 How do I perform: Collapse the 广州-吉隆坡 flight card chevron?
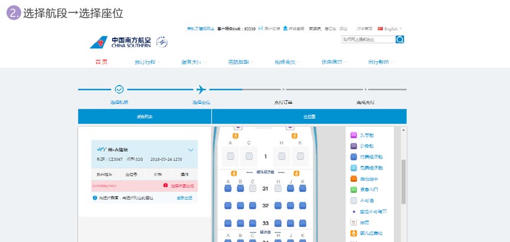coord(190,150)
